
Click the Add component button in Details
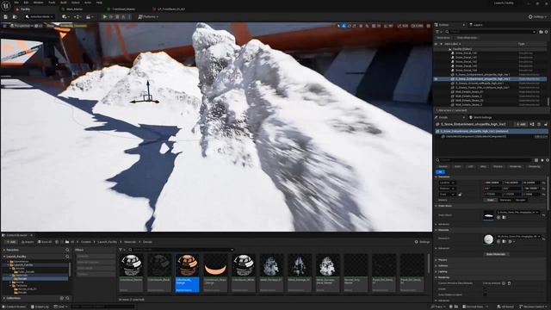520,124
